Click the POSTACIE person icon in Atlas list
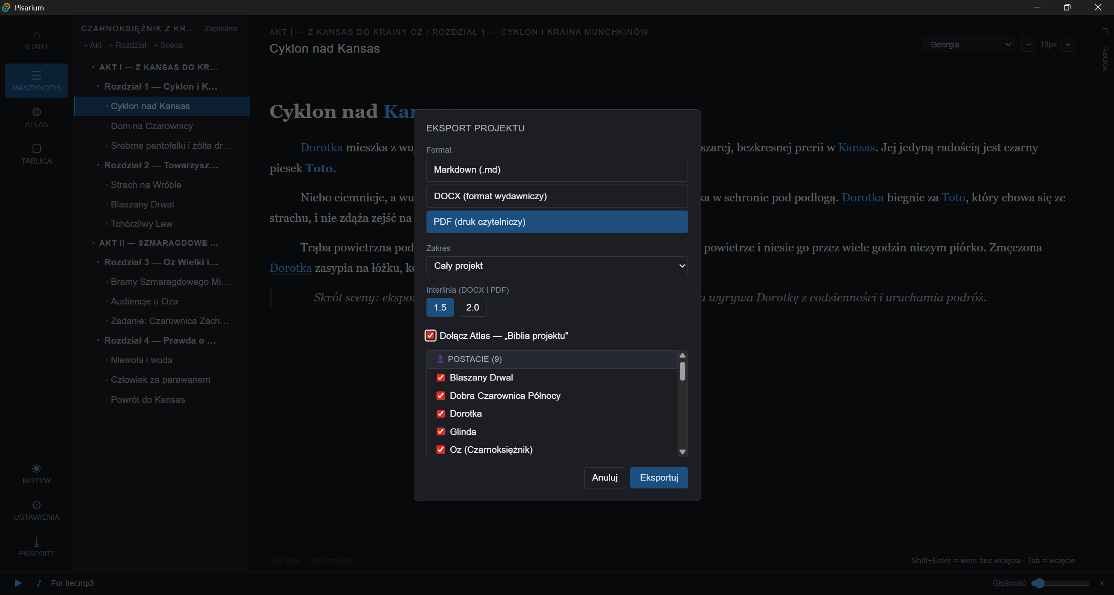The image size is (1114, 595). coord(440,359)
